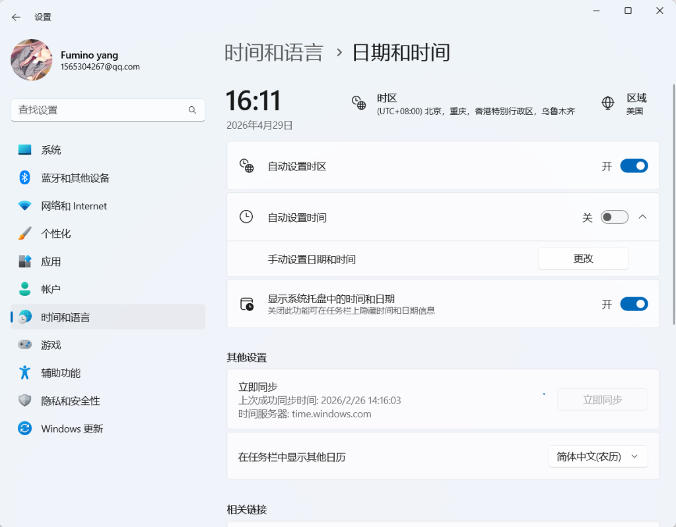Click the 时区 clock-globe icon
Viewport: 676px width, 527px height.
(358, 103)
